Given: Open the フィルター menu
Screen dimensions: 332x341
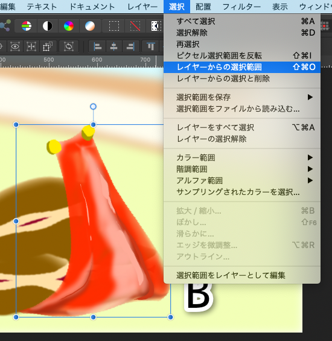Looking at the screenshot, I should coord(241,7).
